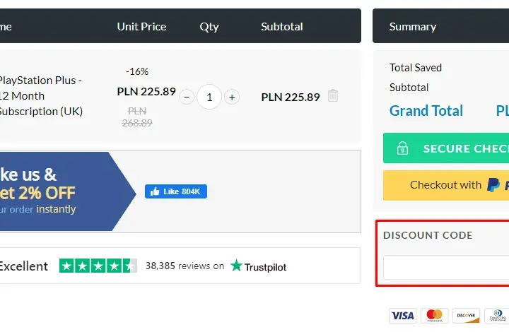Image resolution: width=509 pixels, height=332 pixels.
Task: Open the PlayStation Plus 12 Month Subscription link
Action: (x=41, y=95)
